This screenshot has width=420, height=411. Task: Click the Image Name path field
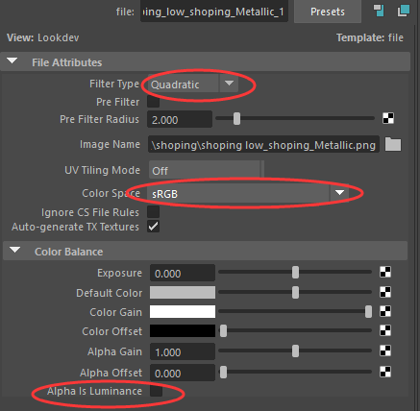(263, 144)
